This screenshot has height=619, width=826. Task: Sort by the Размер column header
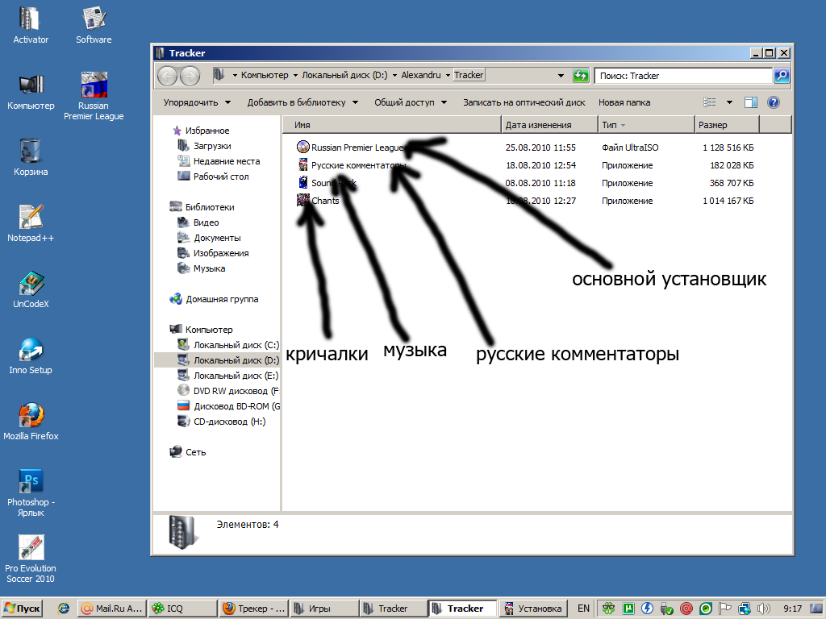(x=727, y=125)
